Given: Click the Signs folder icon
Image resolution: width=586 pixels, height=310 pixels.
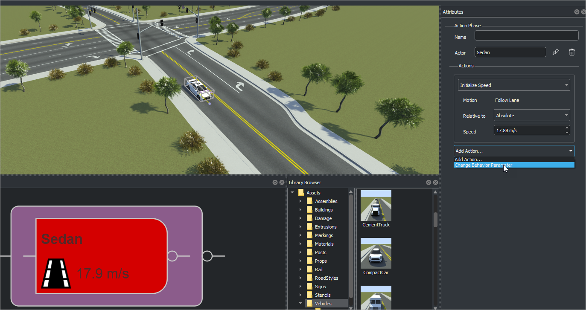Looking at the screenshot, I should (310, 286).
